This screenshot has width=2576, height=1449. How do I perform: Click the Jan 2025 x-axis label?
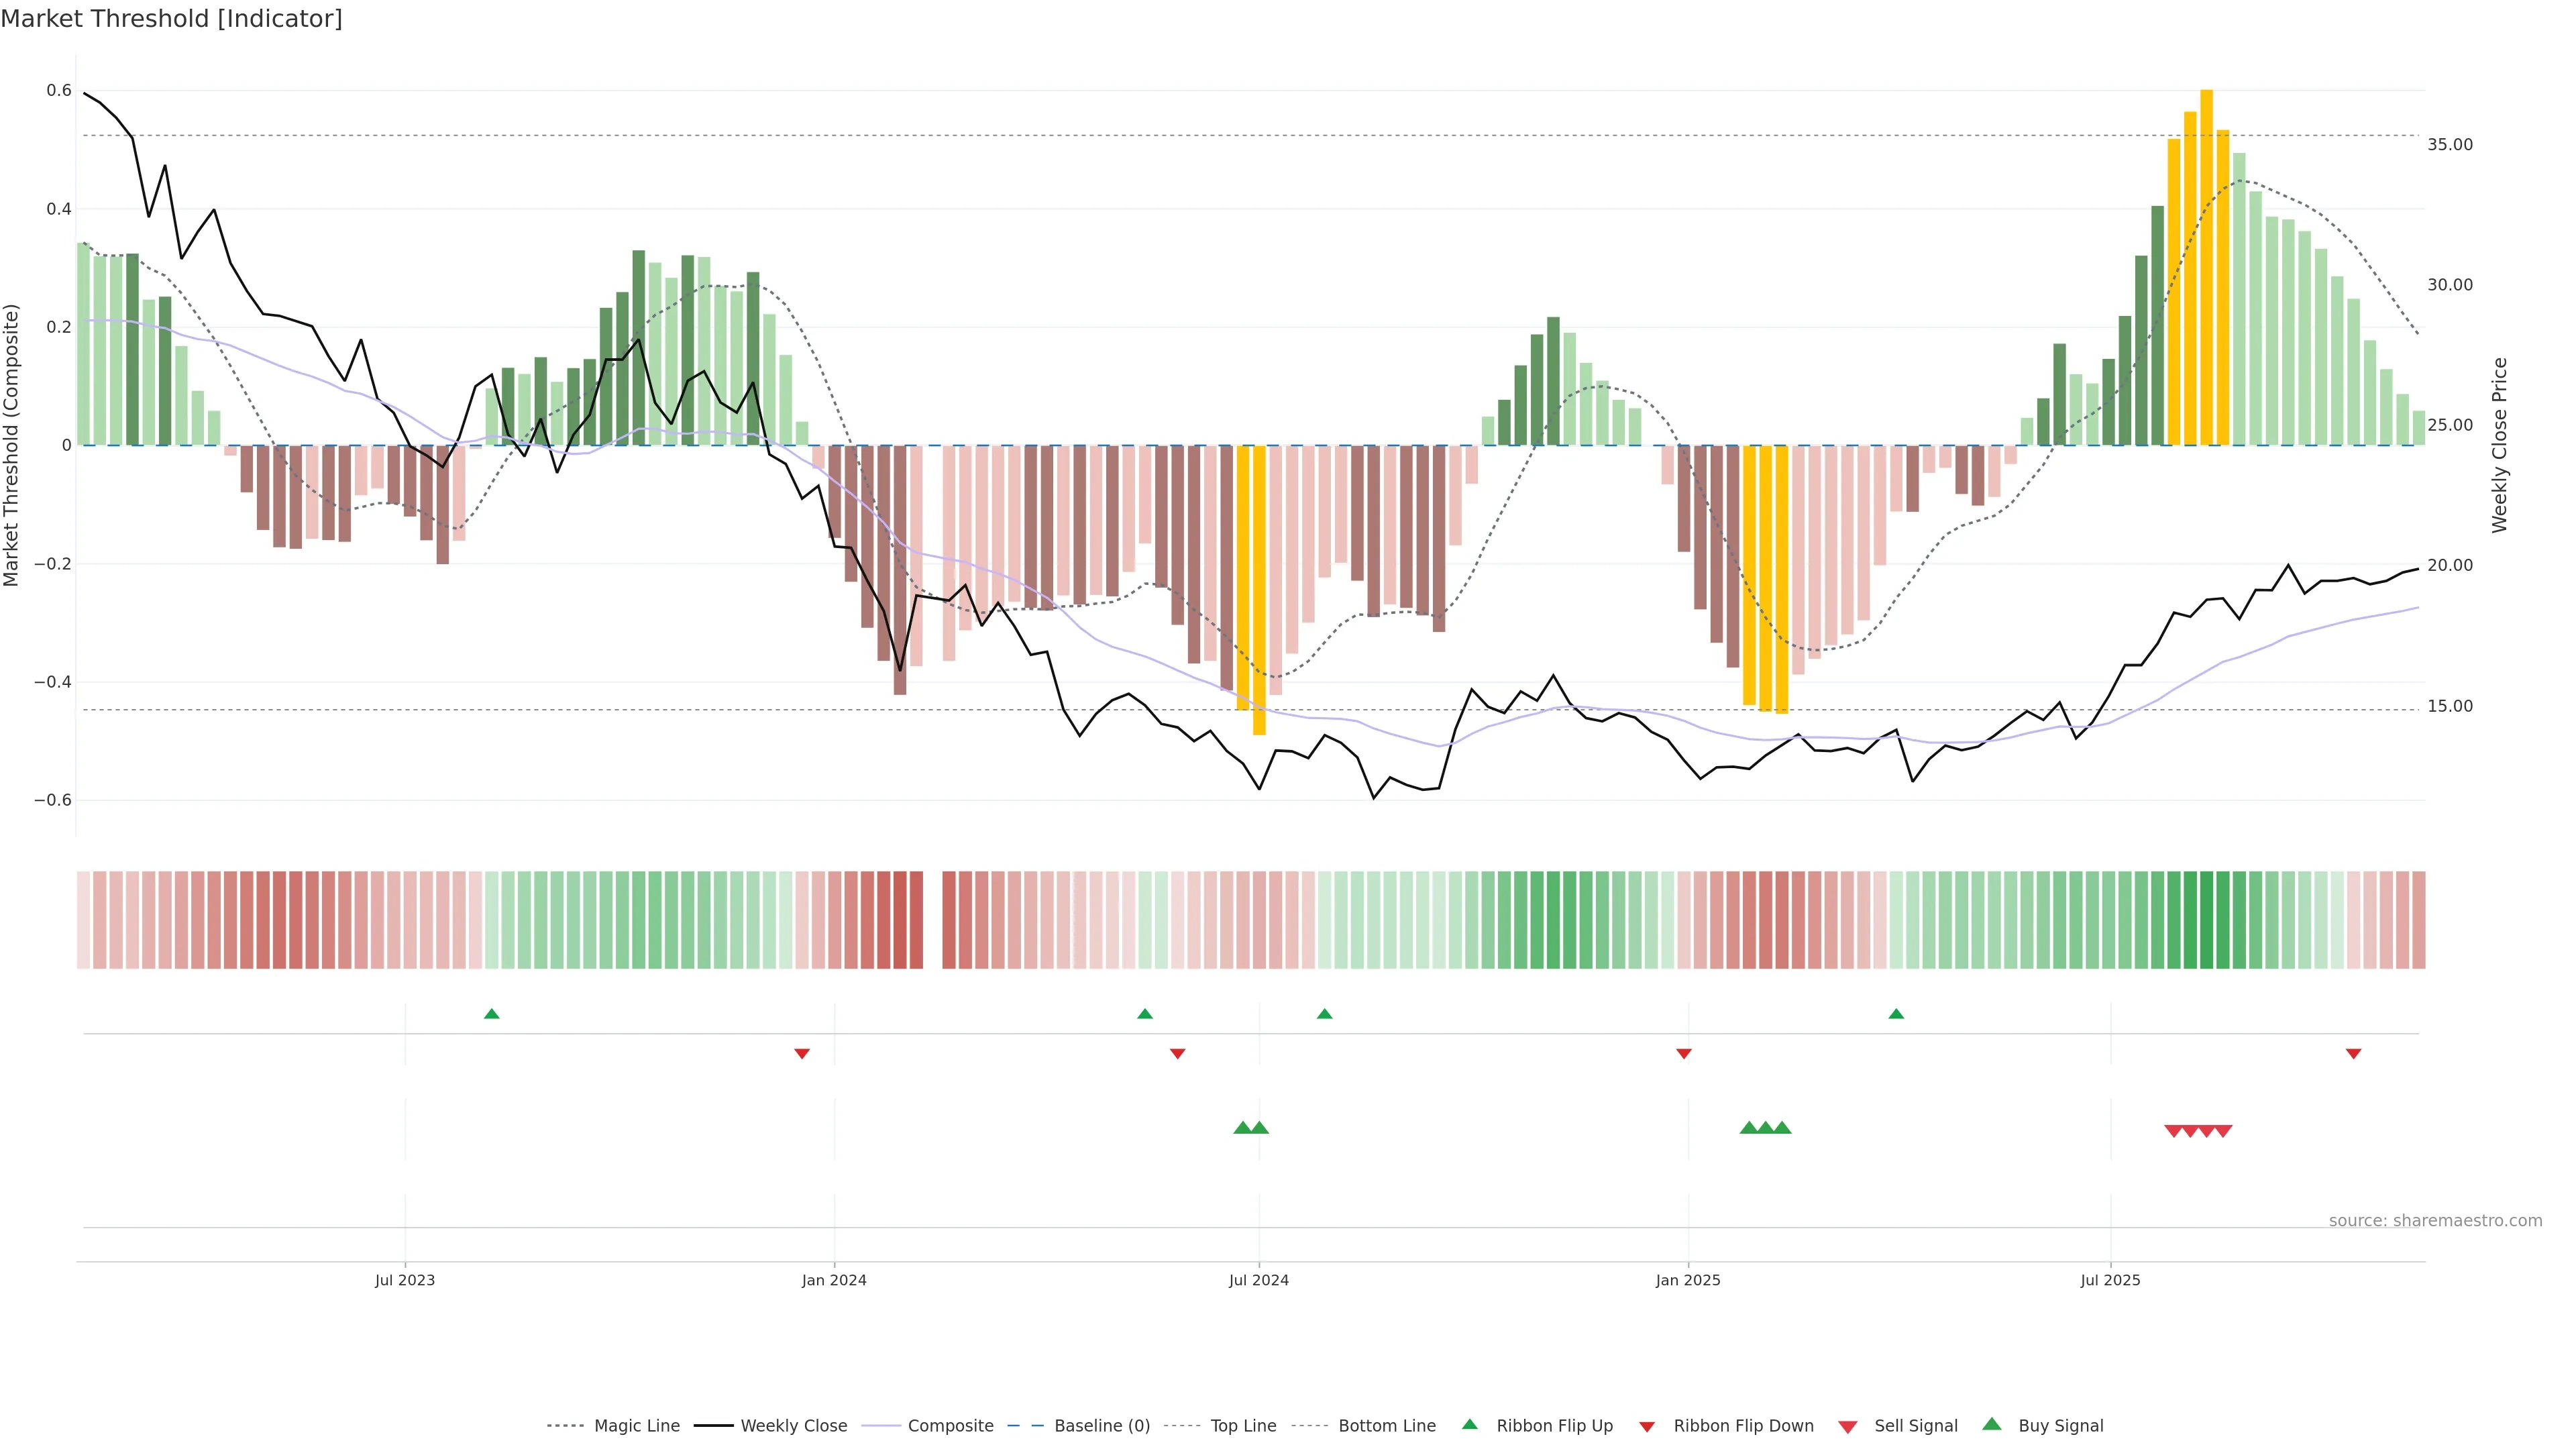pos(1687,1280)
